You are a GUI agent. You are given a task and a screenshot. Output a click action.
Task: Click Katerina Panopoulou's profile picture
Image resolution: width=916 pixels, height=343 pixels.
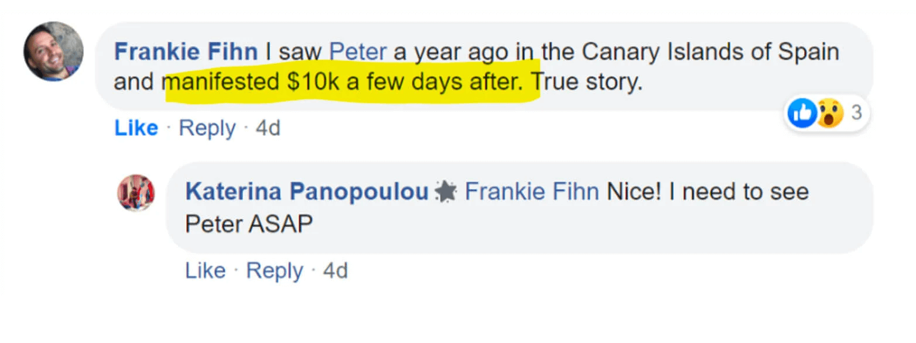coord(136,193)
